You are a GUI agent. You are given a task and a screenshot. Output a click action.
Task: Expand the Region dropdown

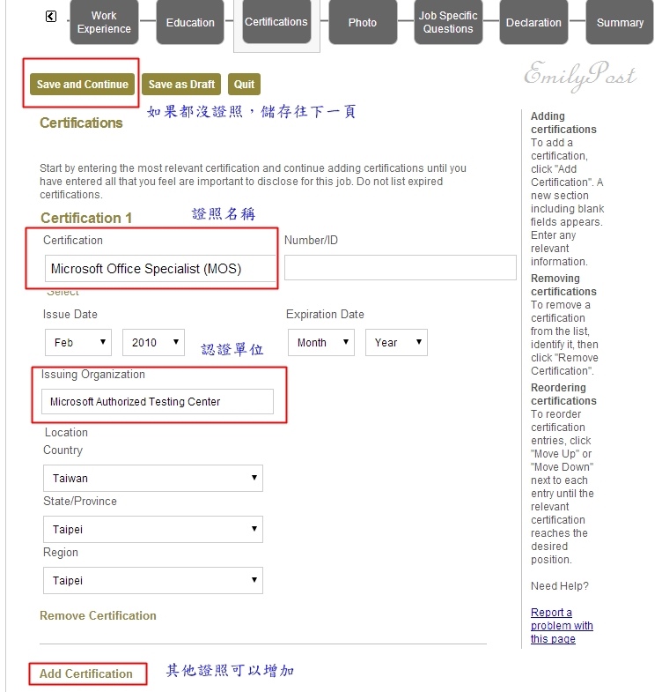[x=153, y=580]
